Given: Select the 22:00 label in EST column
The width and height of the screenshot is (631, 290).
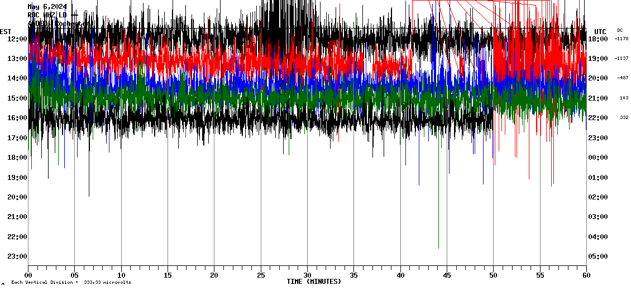Looking at the screenshot, I should [x=17, y=236].
